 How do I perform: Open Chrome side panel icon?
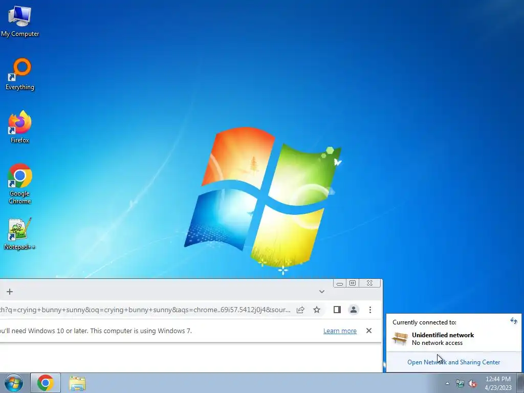tap(337, 310)
